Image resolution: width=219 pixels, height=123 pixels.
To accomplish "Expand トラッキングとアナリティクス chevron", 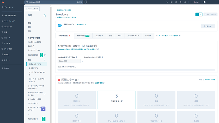I will point(45,94).
